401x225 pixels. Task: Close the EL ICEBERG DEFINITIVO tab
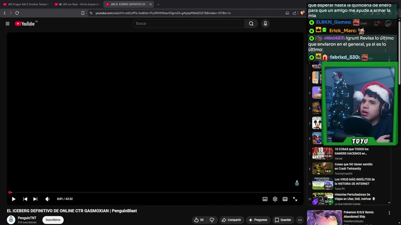point(150,4)
